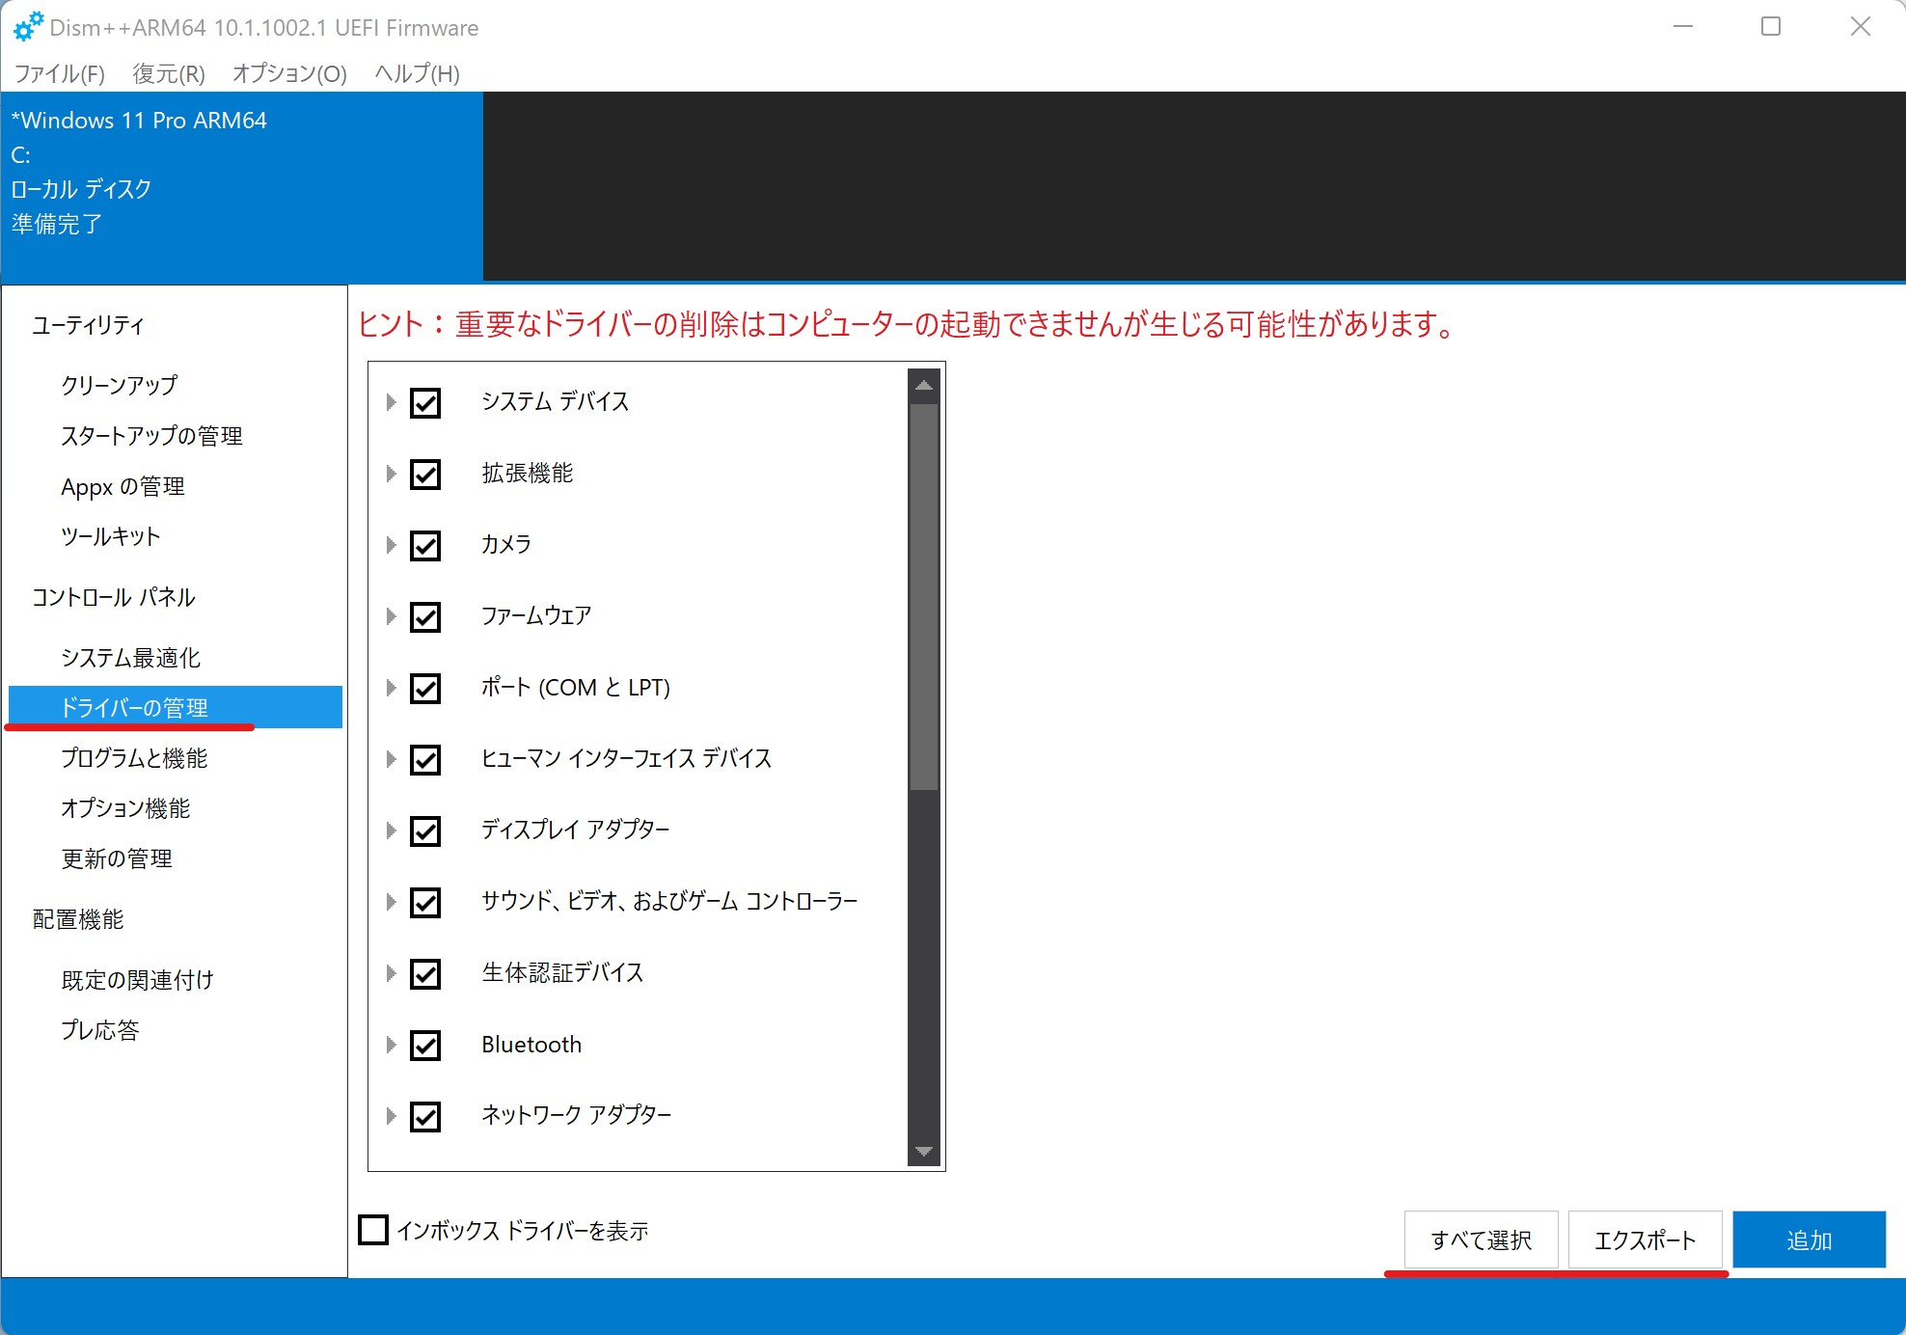This screenshot has height=1335, width=1906.
Task: Expand the システム デバイス tree node
Action: coord(391,402)
